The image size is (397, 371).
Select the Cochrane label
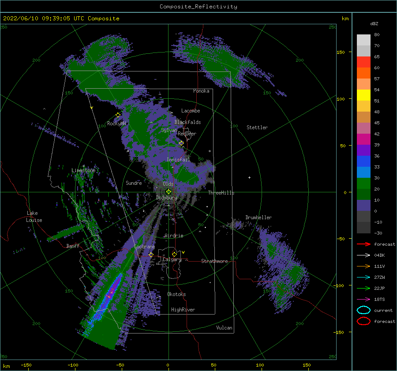144,247
